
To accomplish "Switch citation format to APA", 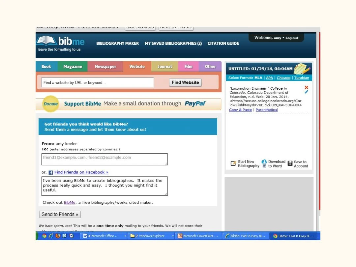I will tap(269, 78).
